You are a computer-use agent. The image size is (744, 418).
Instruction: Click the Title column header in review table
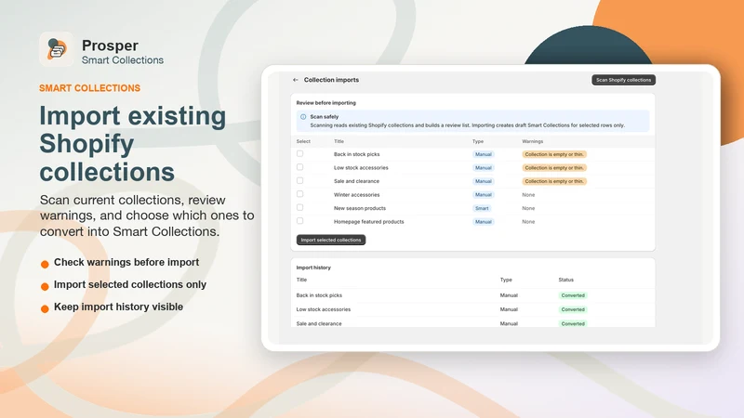pyautogui.click(x=339, y=141)
